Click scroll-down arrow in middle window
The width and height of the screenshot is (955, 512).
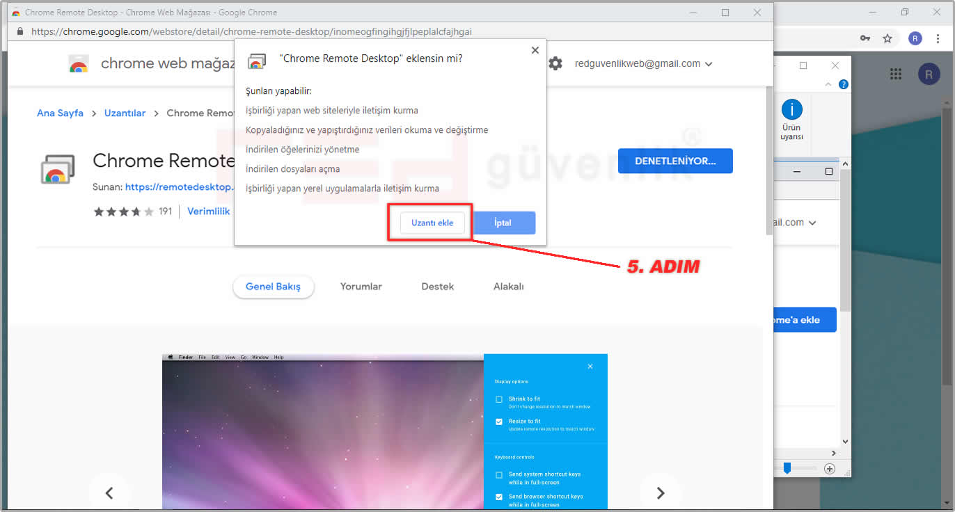click(845, 441)
